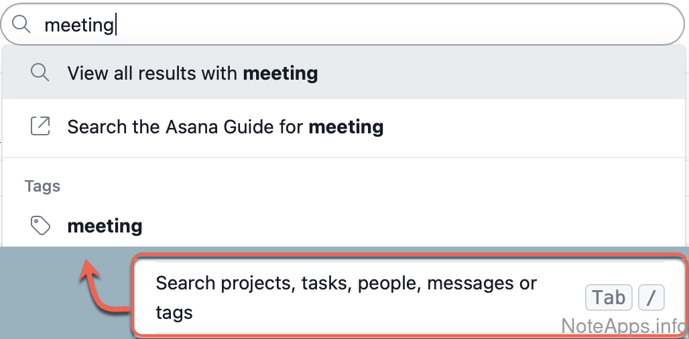Select the "meeting" tag result
This screenshot has width=689, height=339.
click(x=105, y=226)
